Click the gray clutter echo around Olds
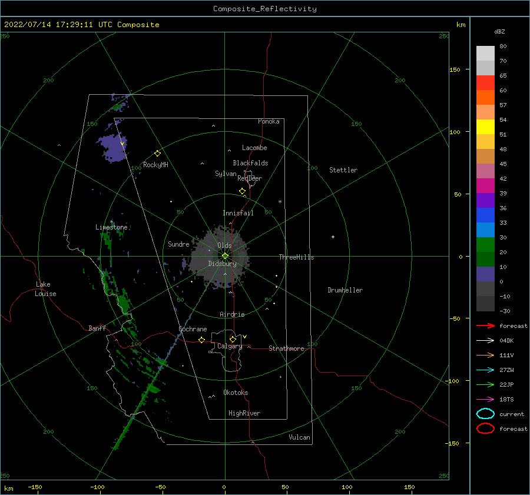The height and width of the screenshot is (495, 530). pos(220,257)
